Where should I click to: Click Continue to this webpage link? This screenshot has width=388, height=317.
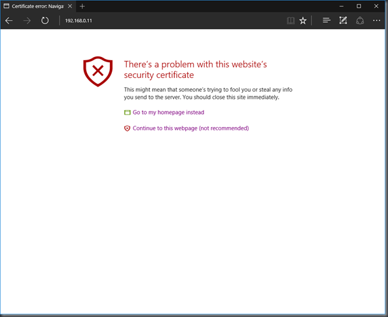click(190, 128)
